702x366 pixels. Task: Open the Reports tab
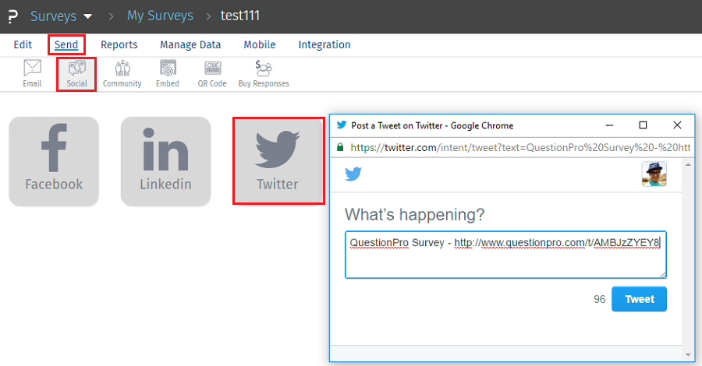click(x=119, y=44)
